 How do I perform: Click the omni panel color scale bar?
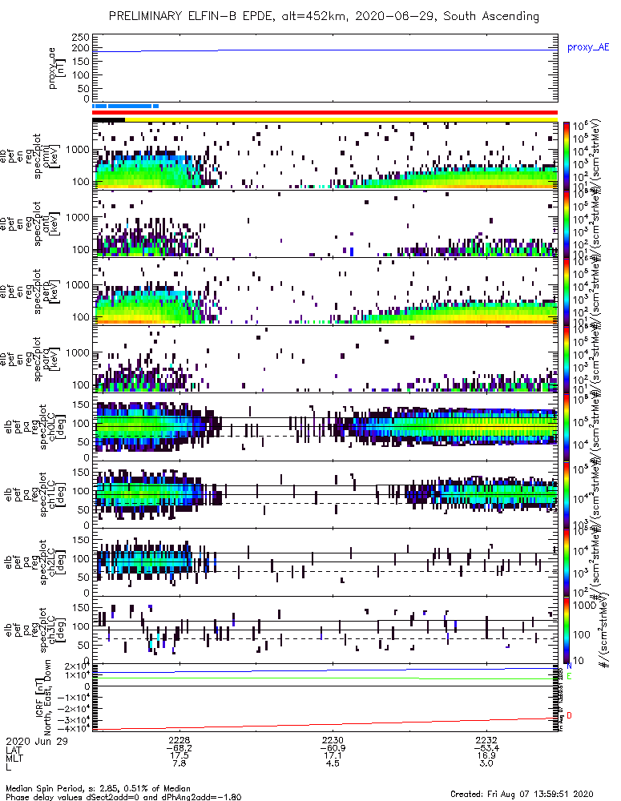click(566, 156)
